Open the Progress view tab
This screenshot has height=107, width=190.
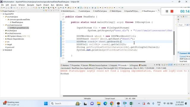point(134,65)
